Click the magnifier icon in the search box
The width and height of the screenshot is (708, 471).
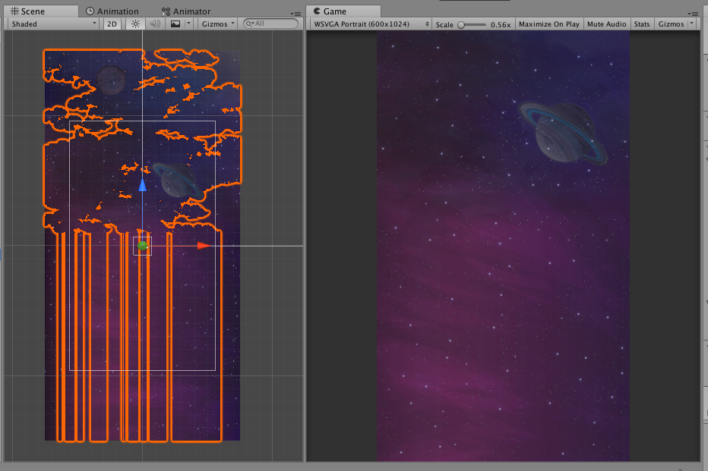[248, 24]
